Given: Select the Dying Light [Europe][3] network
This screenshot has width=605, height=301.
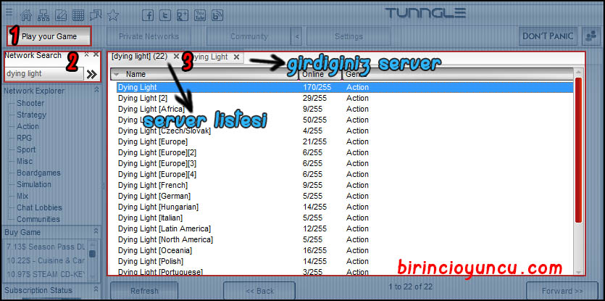Looking at the screenshot, I should 345,163.
